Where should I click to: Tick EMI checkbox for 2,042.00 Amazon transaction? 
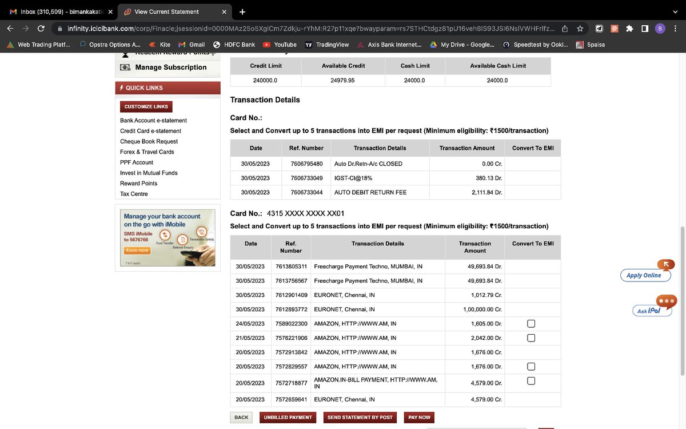click(531, 337)
